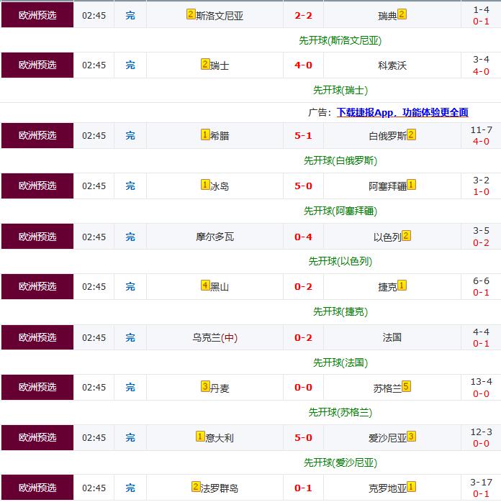
Task: Select away team 瑞典
Action: (x=387, y=16)
